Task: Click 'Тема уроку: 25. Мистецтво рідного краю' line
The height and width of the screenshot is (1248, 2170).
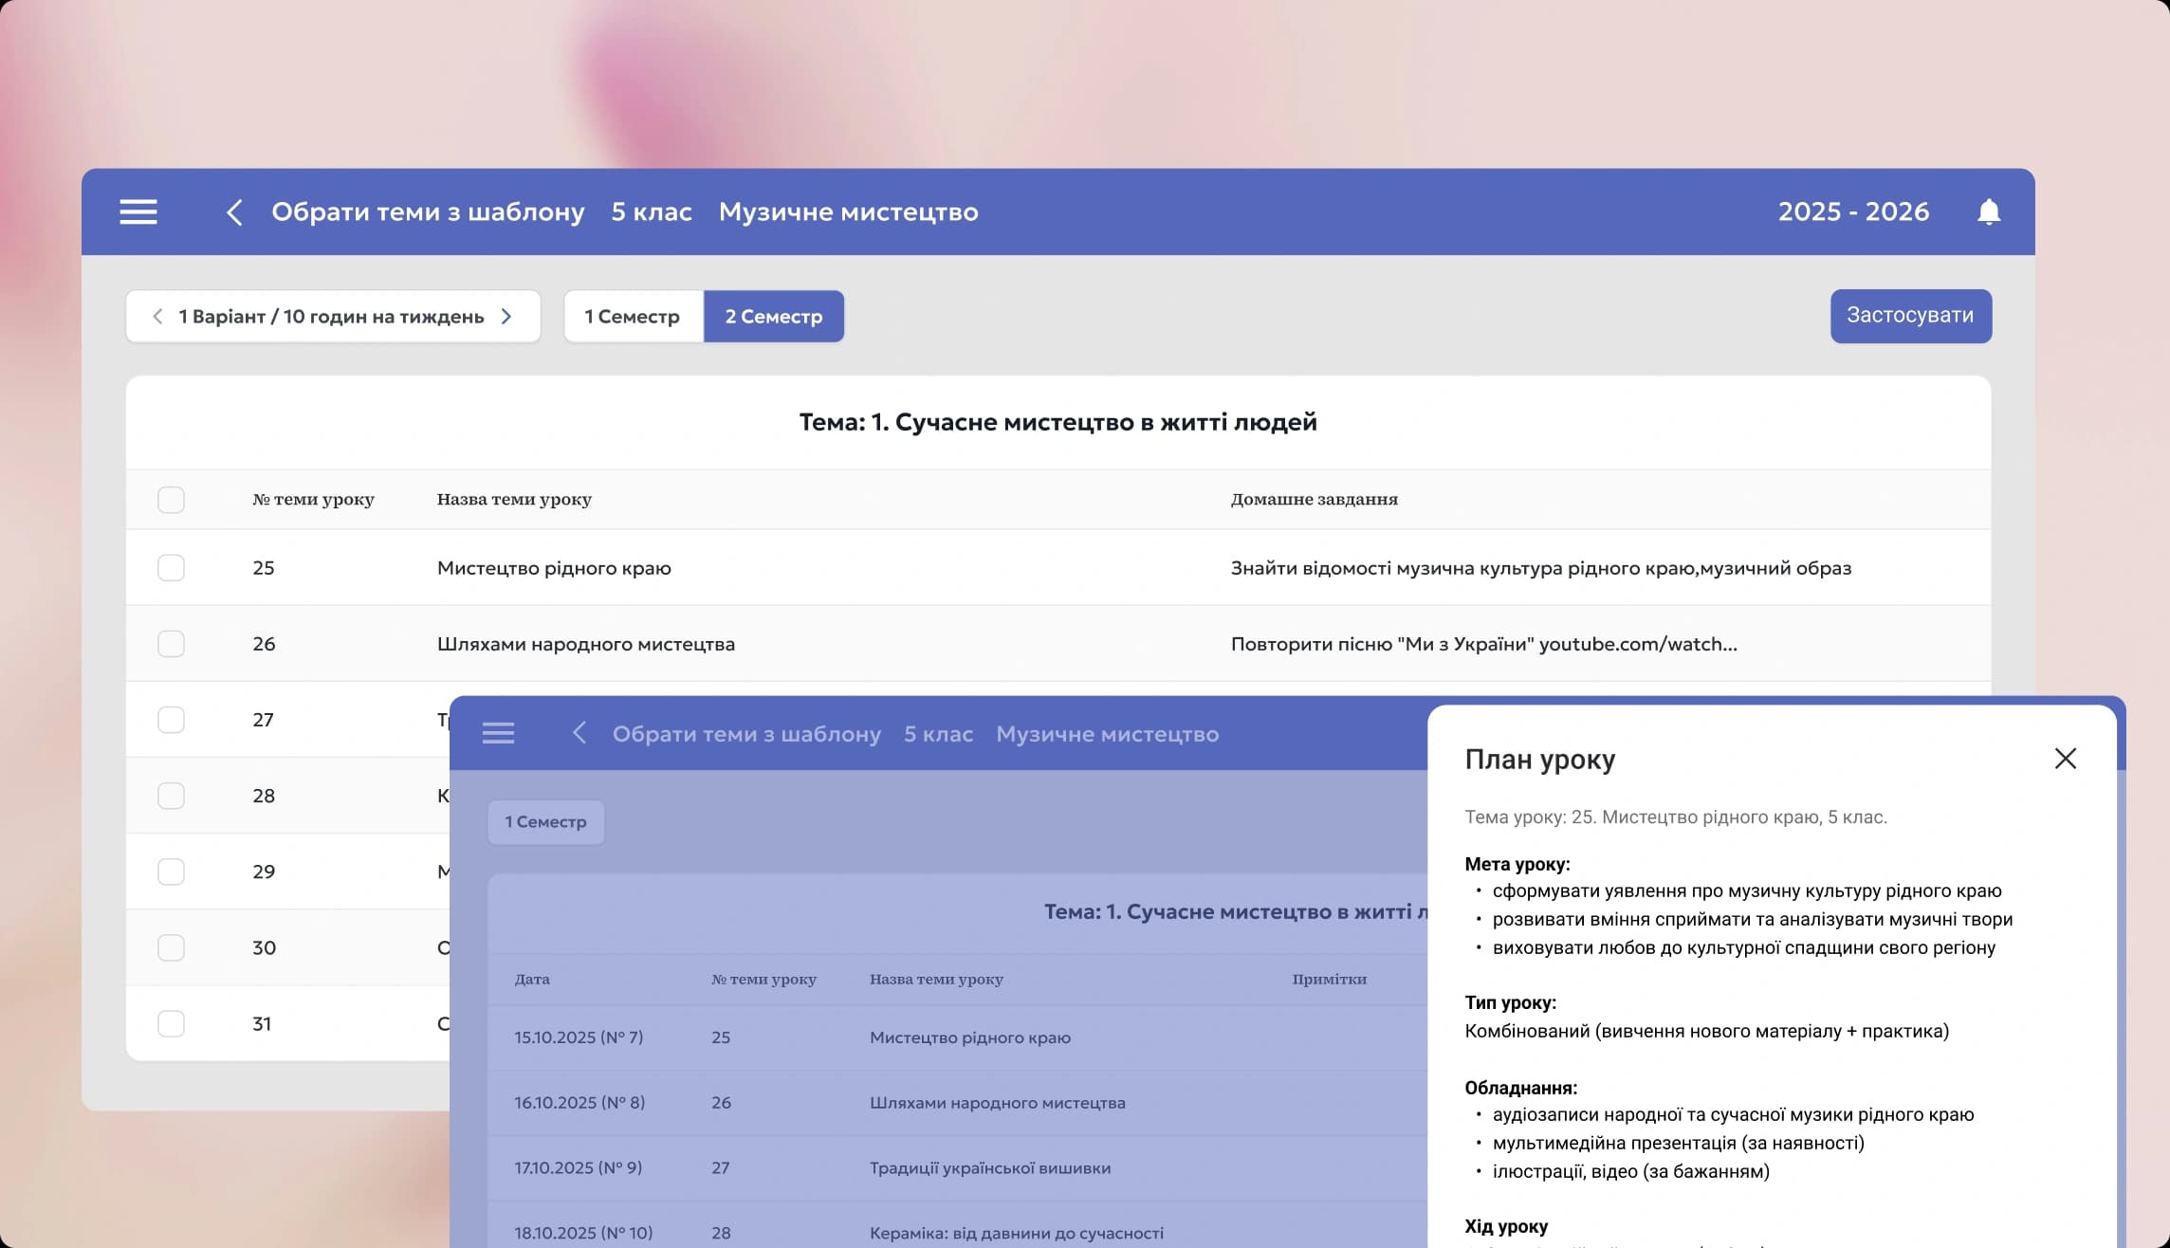Action: [1676, 817]
